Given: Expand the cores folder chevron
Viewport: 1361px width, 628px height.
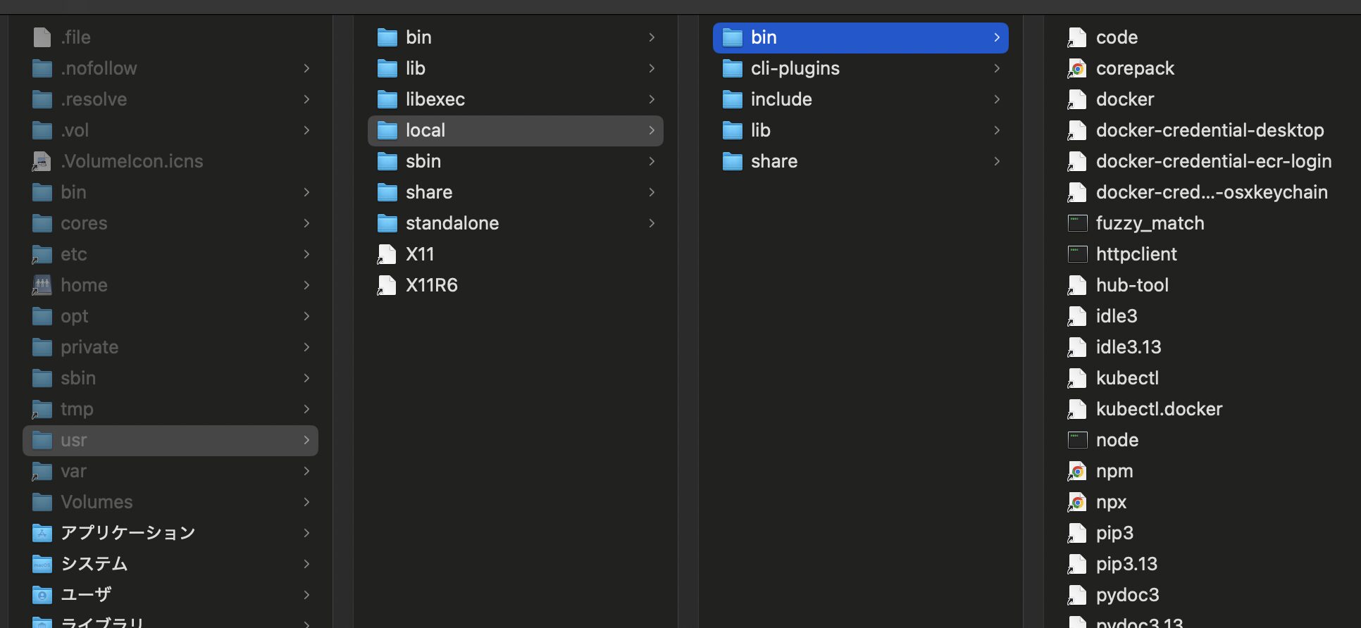Looking at the screenshot, I should point(306,223).
